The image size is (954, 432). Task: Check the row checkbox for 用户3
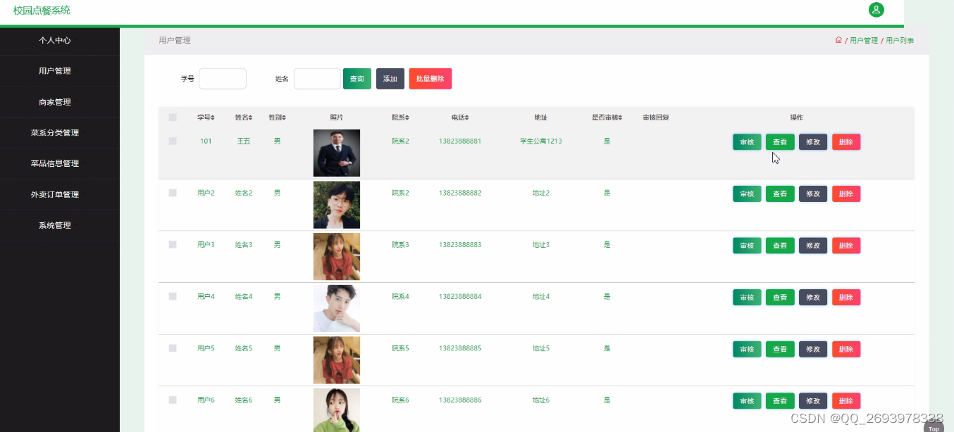click(x=173, y=245)
